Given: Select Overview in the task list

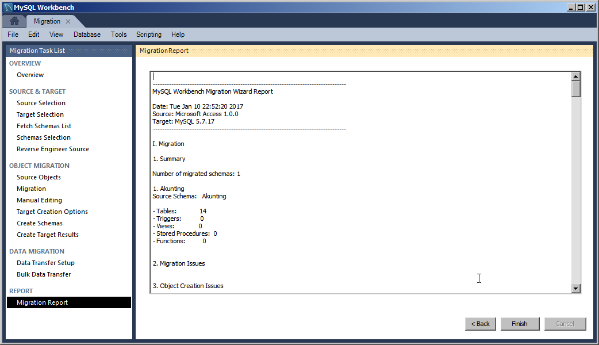Looking at the screenshot, I should point(30,75).
